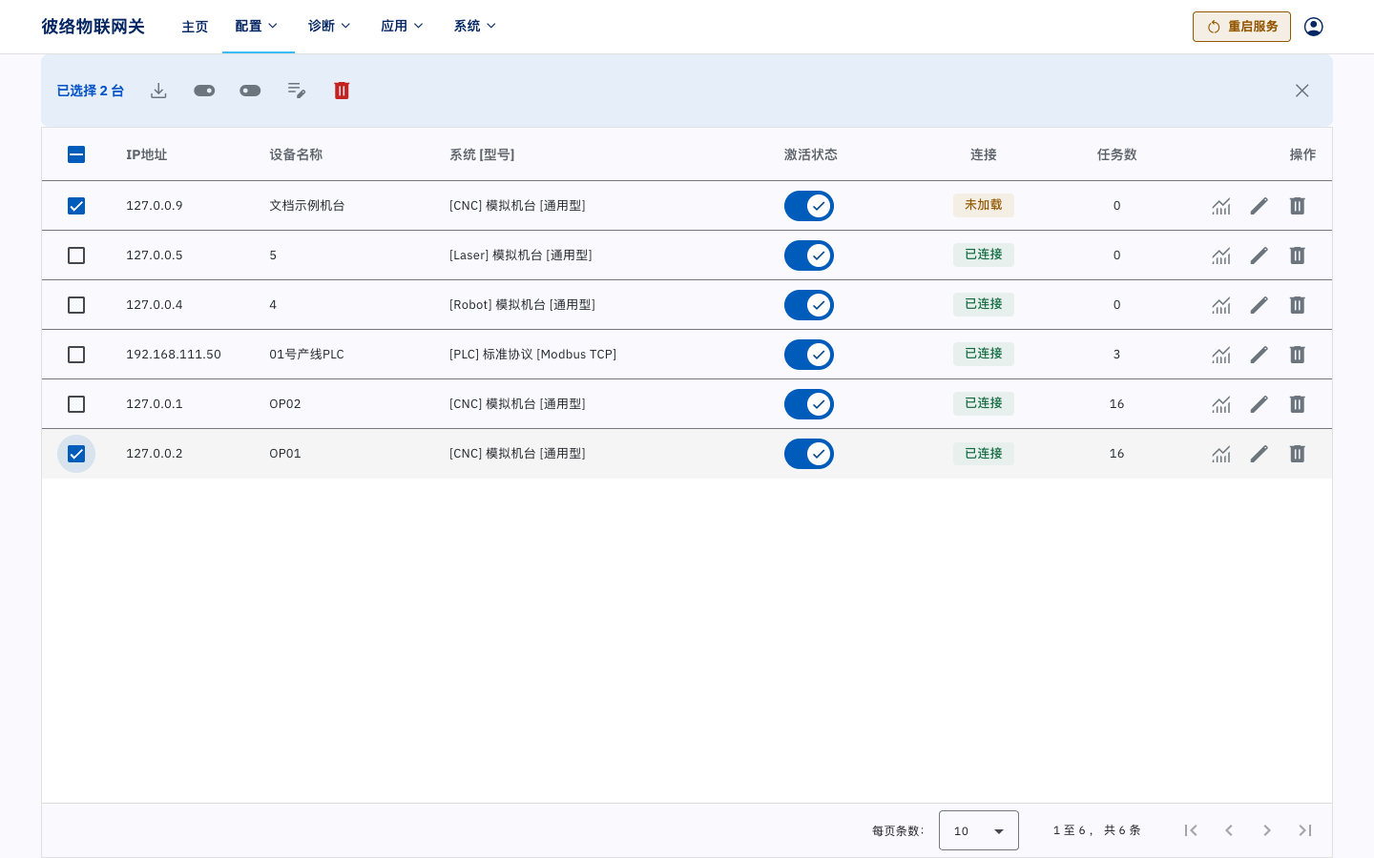Edit the device OP01
This screenshot has width=1374, height=858.
click(x=1259, y=454)
